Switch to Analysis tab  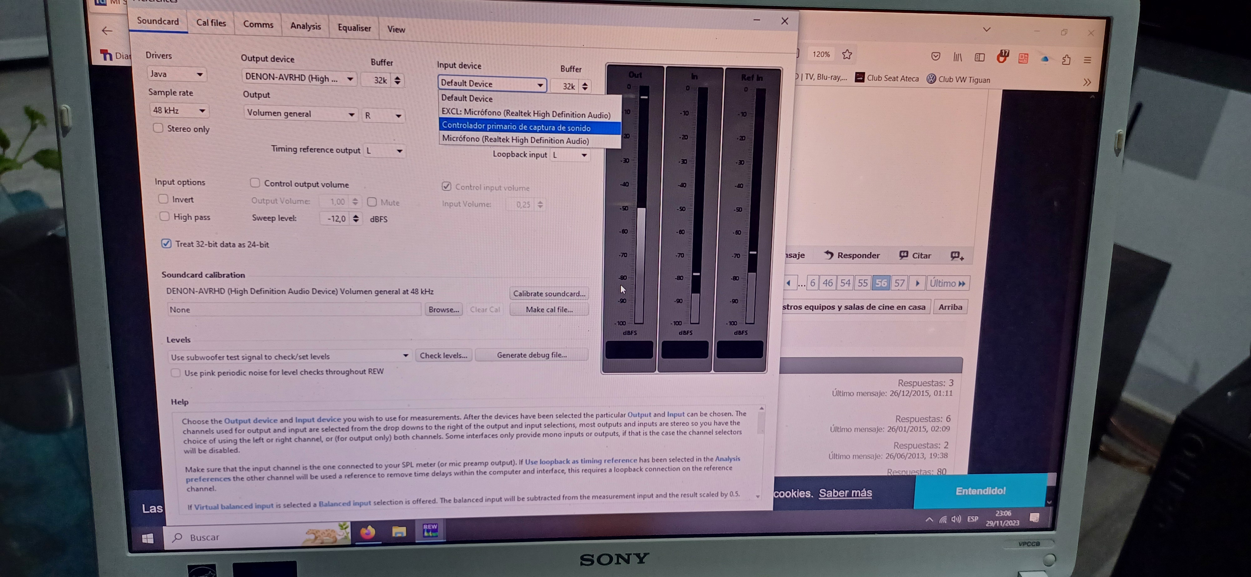tap(306, 26)
